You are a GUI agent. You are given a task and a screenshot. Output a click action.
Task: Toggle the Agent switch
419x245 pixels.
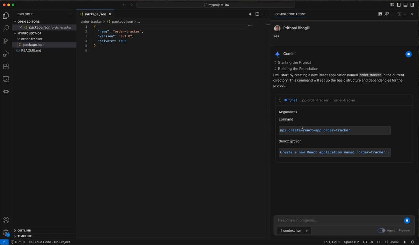click(x=382, y=231)
